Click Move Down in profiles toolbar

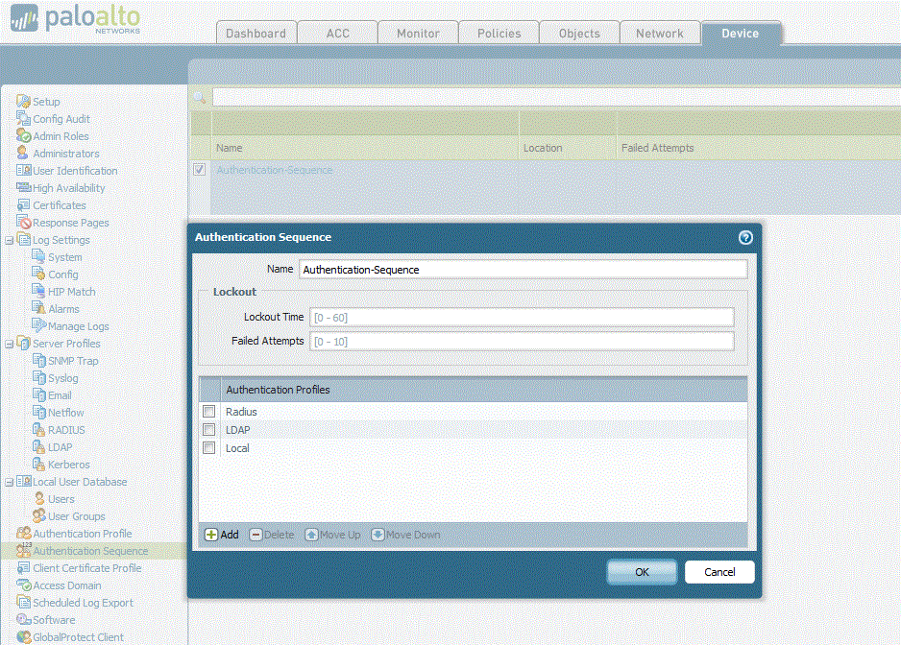(405, 535)
